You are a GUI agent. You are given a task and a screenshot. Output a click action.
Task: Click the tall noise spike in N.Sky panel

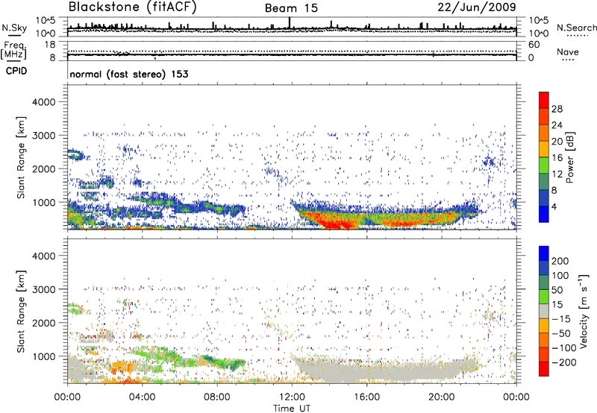click(x=290, y=22)
